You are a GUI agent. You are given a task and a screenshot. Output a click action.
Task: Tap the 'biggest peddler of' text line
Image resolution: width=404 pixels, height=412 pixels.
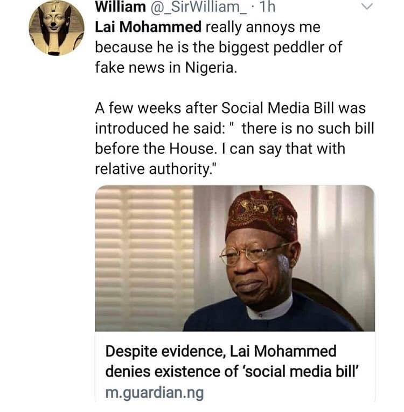(291, 48)
